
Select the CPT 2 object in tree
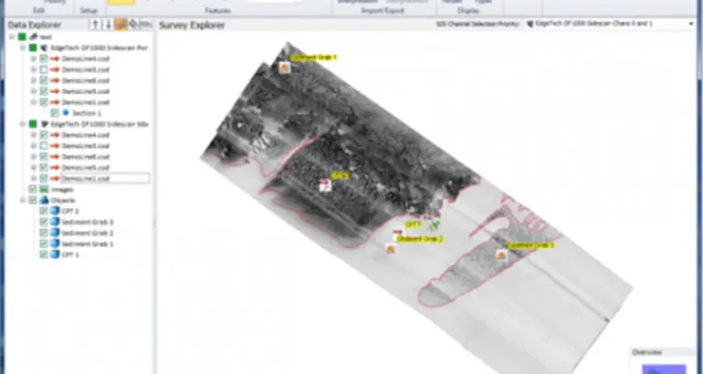69,211
